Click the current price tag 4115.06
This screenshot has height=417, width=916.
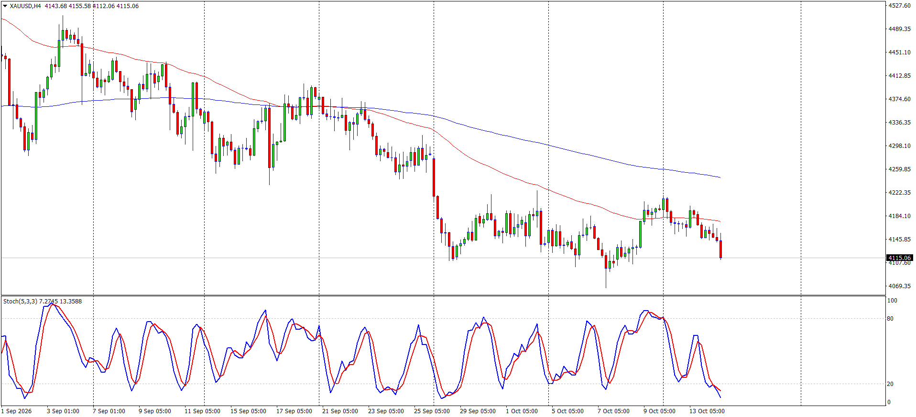click(899, 258)
